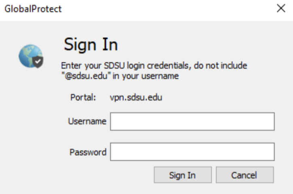Screen dimensions: 293x194
Task: Select the vpn.sdsu.edu portal address text
Action: coord(136,97)
